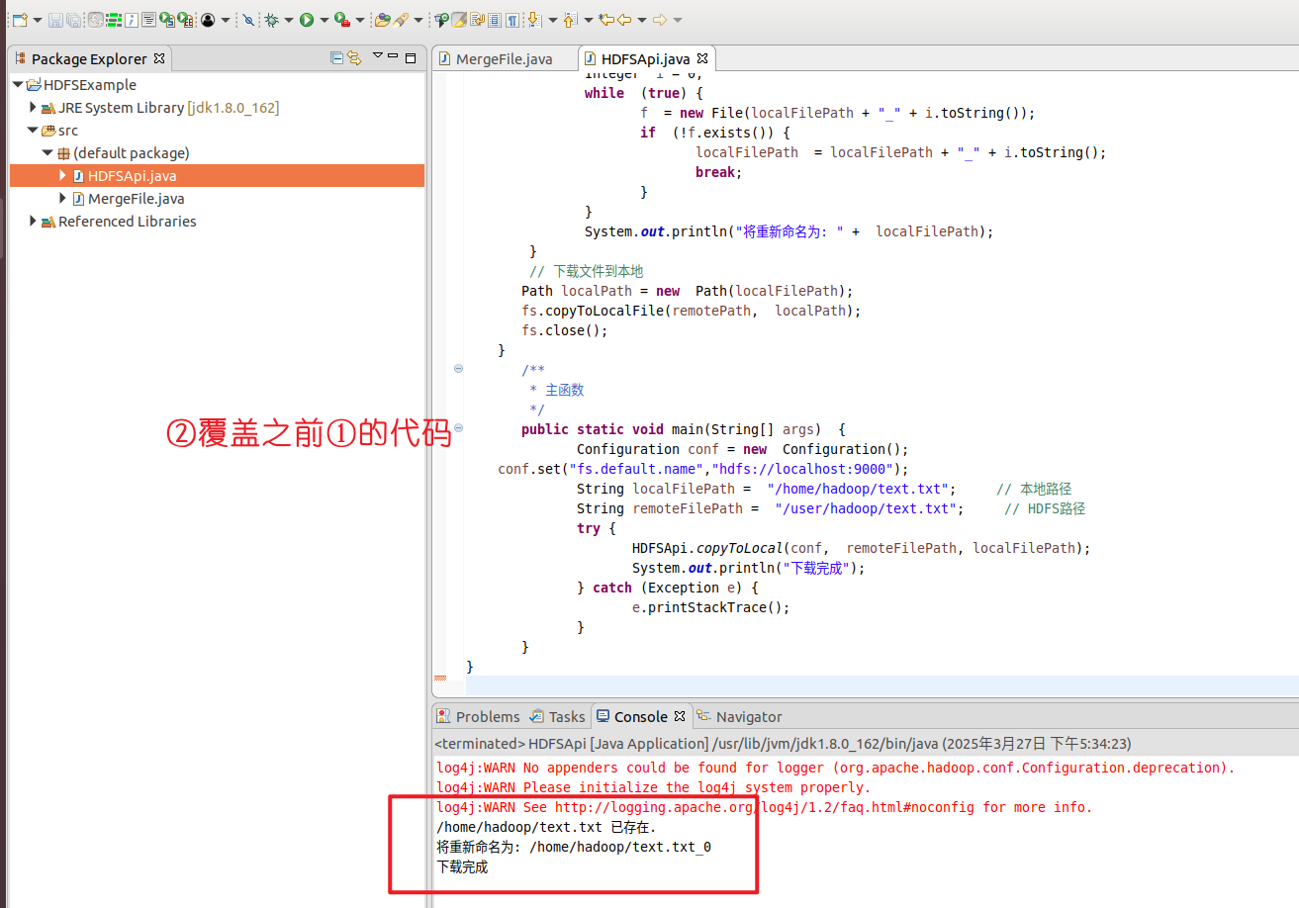This screenshot has width=1299, height=908.
Task: Toggle Show Whitespace Characters pilcrow button
Action: pyautogui.click(x=512, y=19)
